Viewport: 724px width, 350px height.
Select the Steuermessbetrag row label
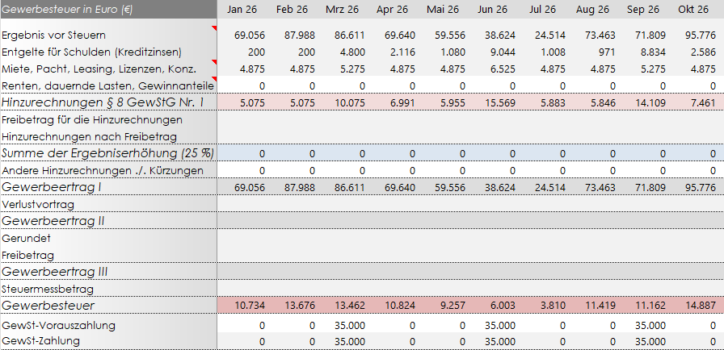click(48, 288)
